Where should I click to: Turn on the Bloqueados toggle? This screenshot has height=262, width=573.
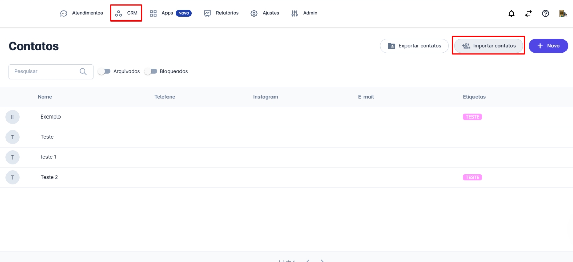point(151,71)
